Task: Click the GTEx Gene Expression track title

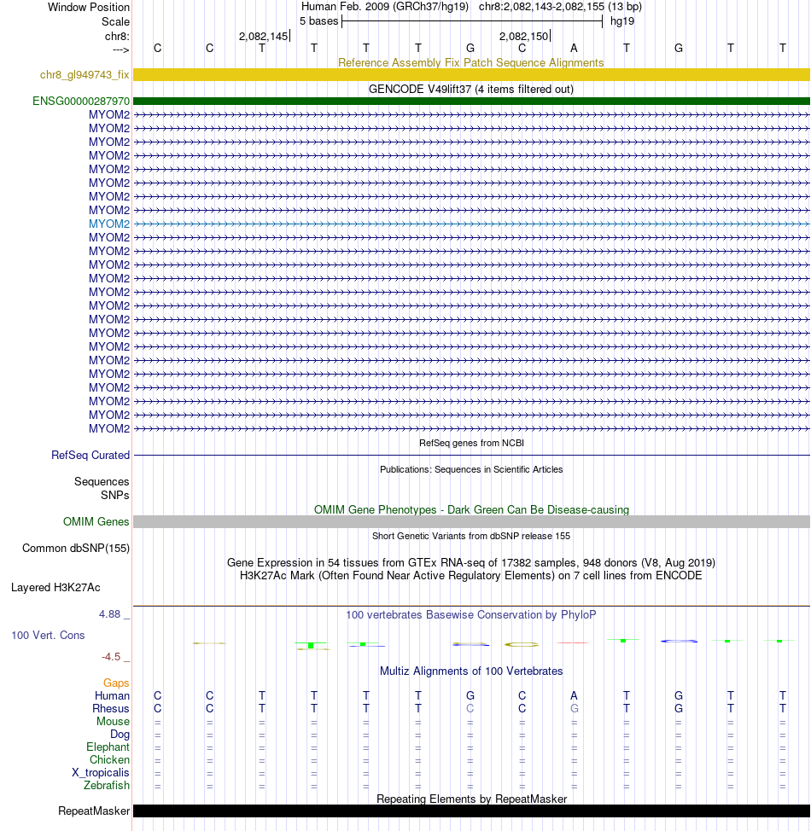Action: point(471,563)
